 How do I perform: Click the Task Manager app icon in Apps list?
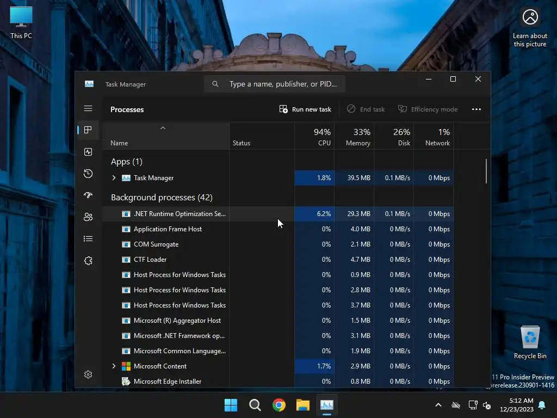point(126,178)
